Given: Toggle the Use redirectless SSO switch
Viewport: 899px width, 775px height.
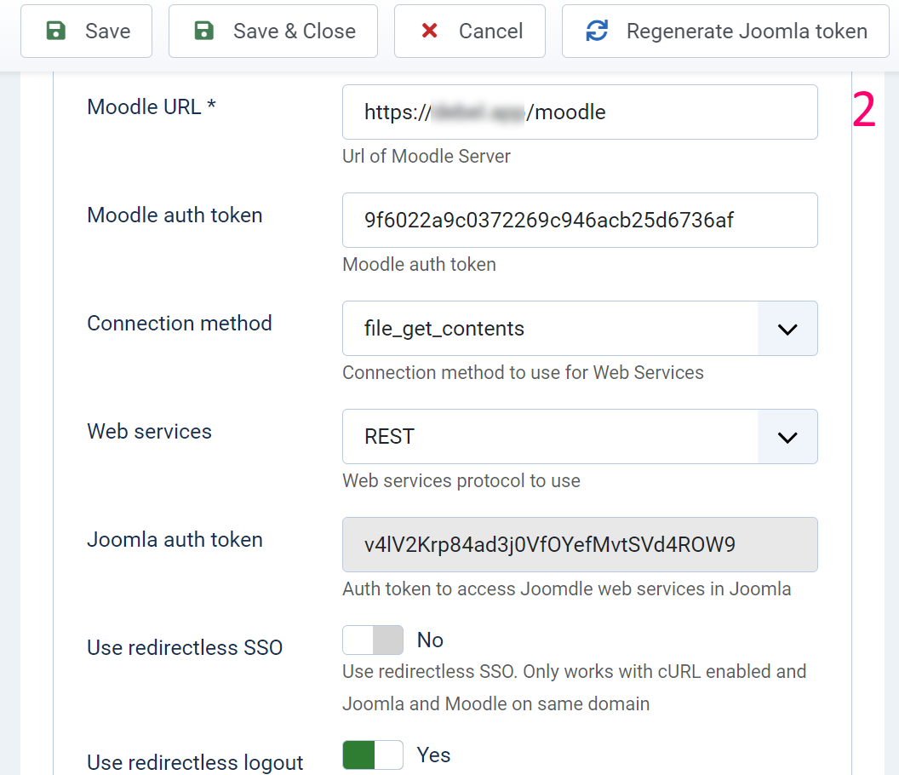Looking at the screenshot, I should click(373, 640).
